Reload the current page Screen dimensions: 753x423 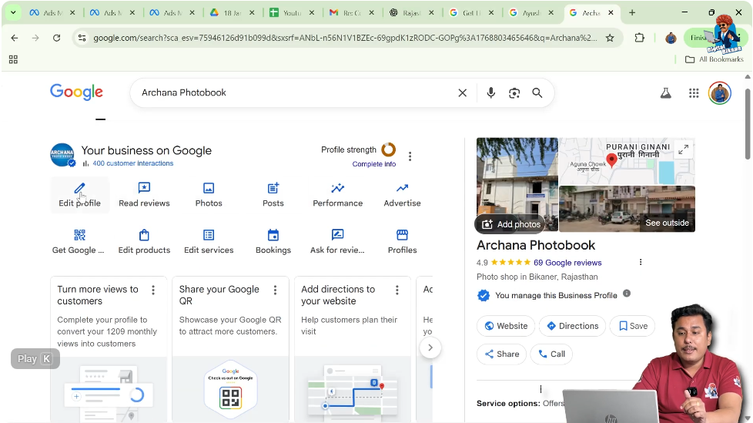point(57,38)
